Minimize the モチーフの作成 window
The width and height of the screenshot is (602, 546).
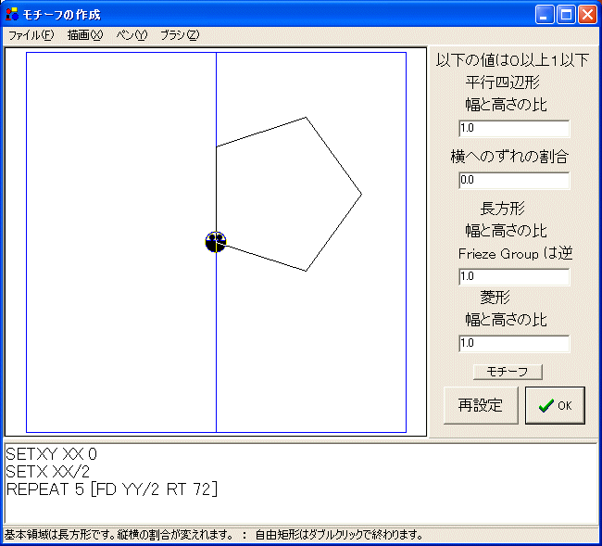point(545,15)
